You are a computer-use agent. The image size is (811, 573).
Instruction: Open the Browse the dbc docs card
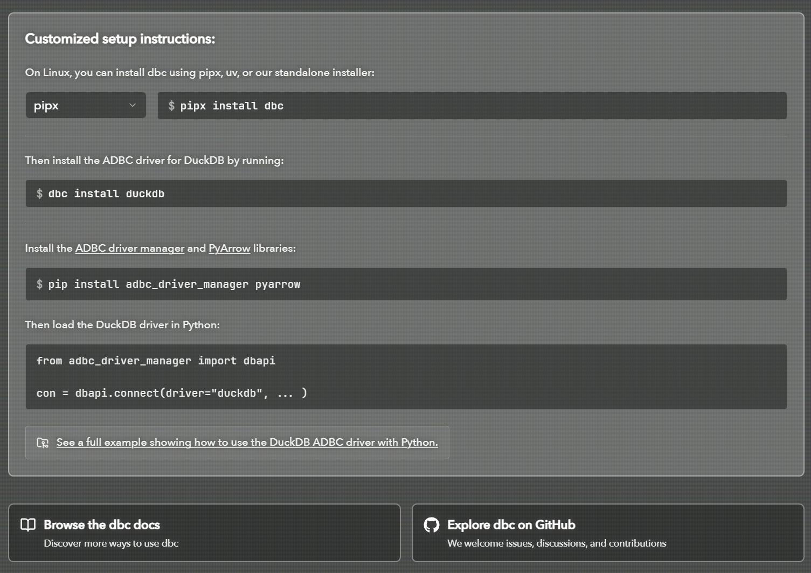pyautogui.click(x=204, y=533)
